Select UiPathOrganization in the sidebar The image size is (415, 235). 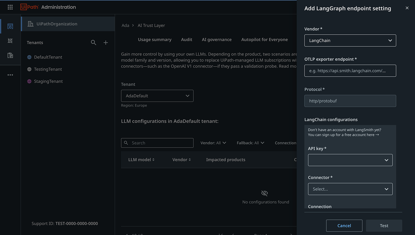click(68, 24)
